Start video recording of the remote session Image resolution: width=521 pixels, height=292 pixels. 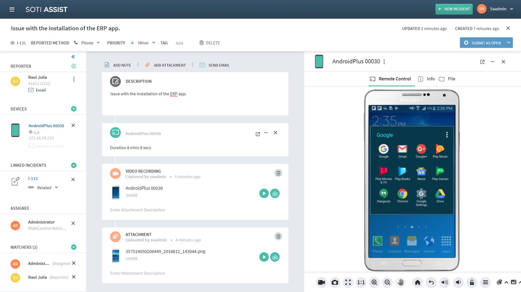pyautogui.click(x=321, y=282)
